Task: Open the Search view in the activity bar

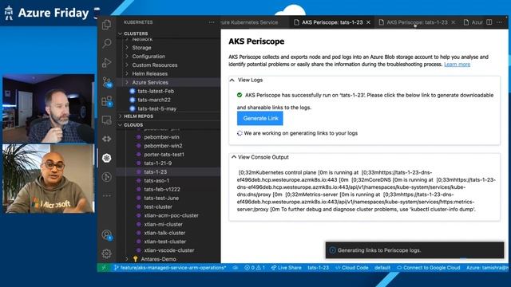Action: point(106,43)
